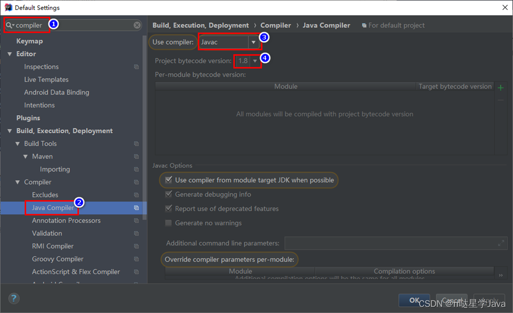Click the Compilation options column header
This screenshot has height=313, width=513.
pyautogui.click(x=404, y=271)
